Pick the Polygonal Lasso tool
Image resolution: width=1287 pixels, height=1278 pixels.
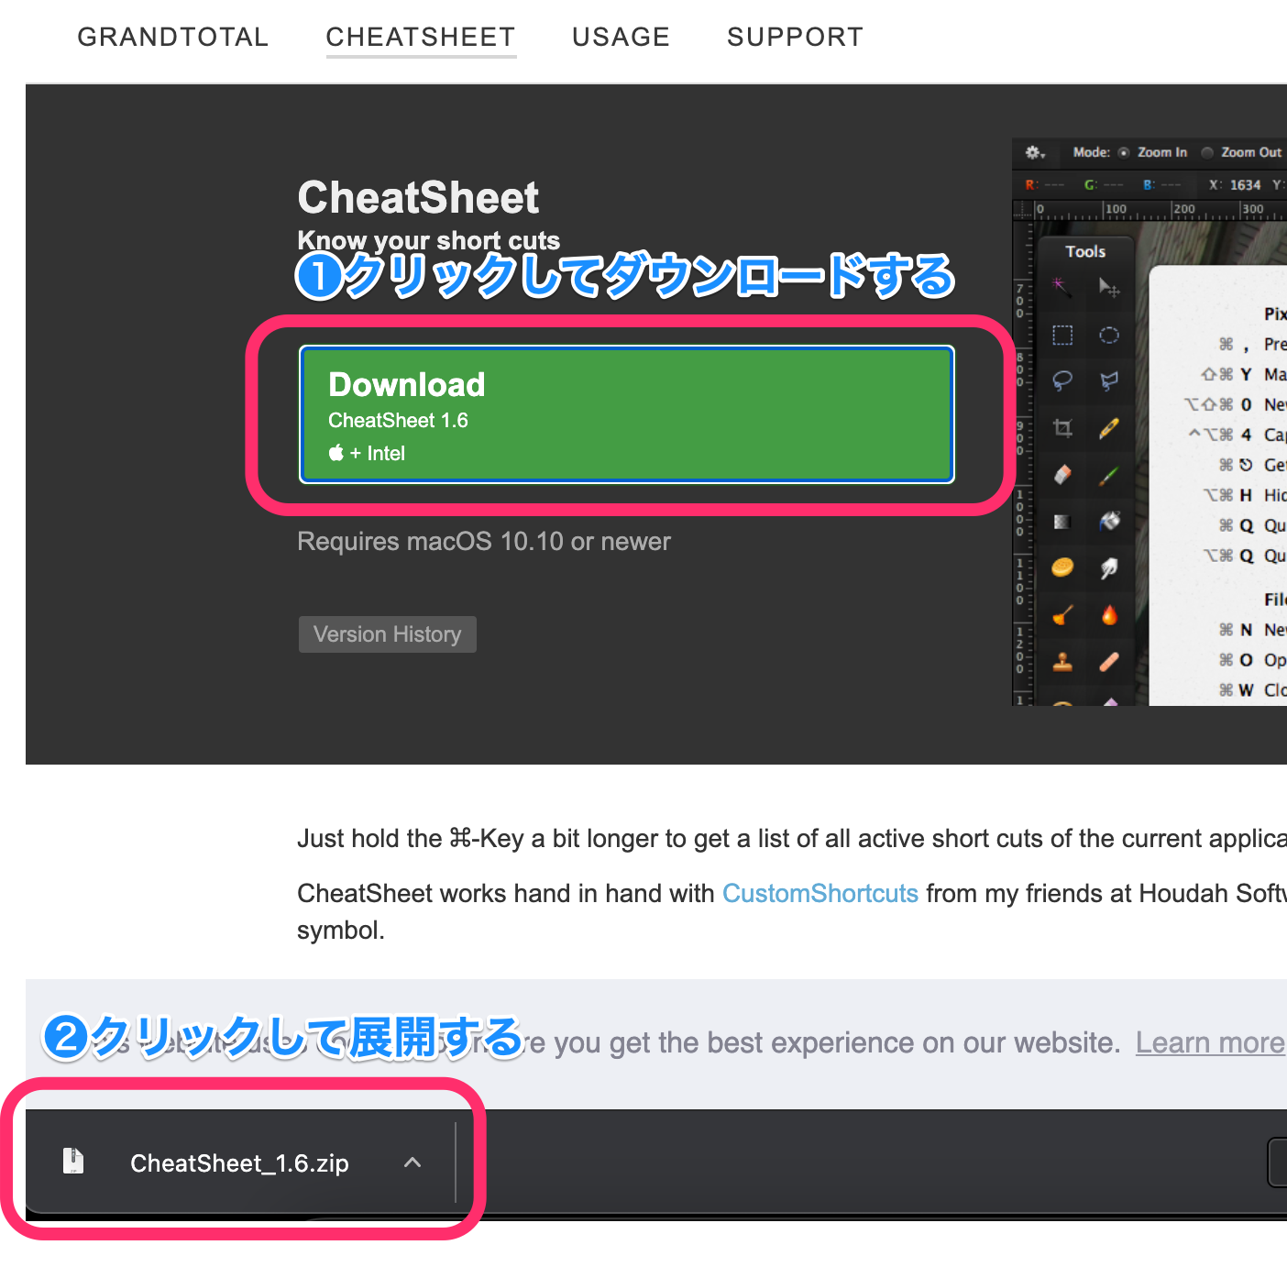click(x=1109, y=380)
